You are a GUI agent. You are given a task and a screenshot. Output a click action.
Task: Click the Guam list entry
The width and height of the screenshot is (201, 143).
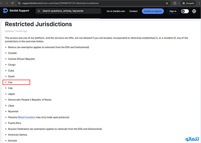point(11,76)
